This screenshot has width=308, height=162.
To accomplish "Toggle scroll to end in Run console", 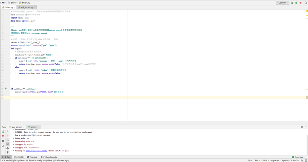I will pyautogui.click(x=8, y=144).
